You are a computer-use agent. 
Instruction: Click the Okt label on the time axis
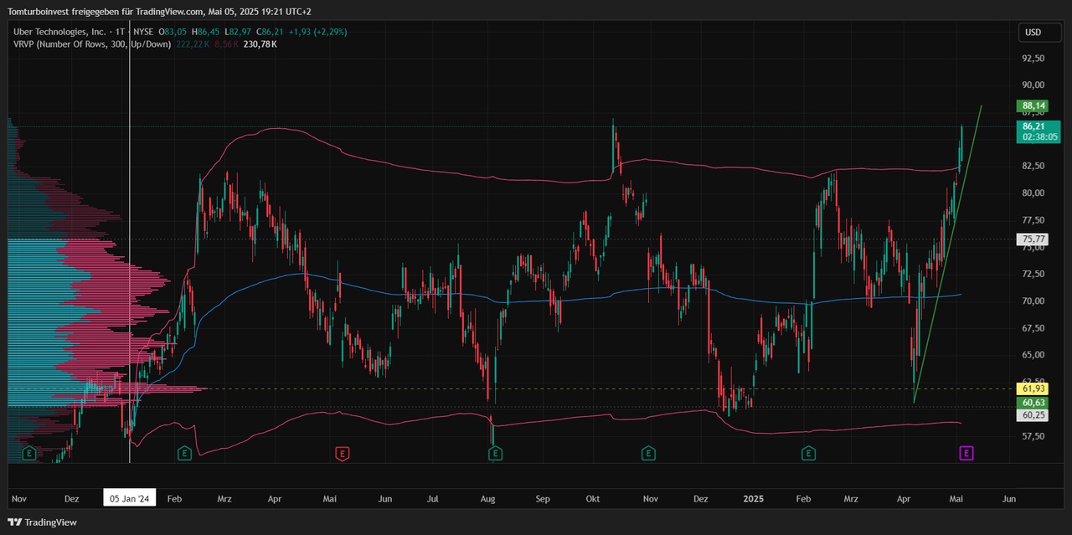593,498
